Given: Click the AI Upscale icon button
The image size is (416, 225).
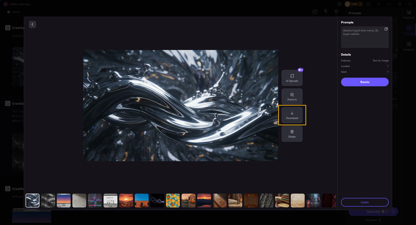Looking at the screenshot, I should click(292, 78).
